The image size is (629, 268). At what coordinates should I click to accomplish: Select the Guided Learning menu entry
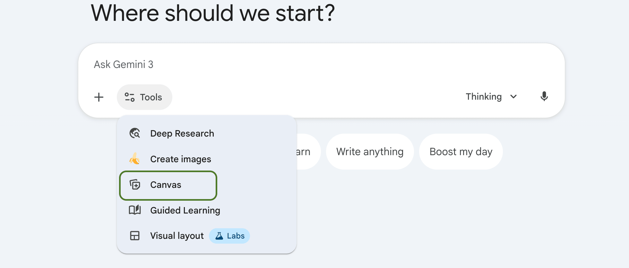[x=185, y=210]
